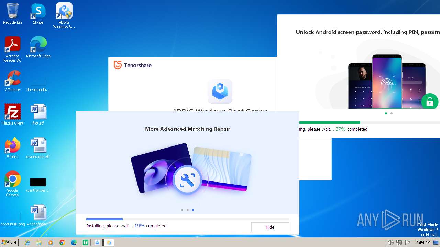
Task: Open the CCleaner desktop shortcut
Action: pyautogui.click(x=12, y=81)
